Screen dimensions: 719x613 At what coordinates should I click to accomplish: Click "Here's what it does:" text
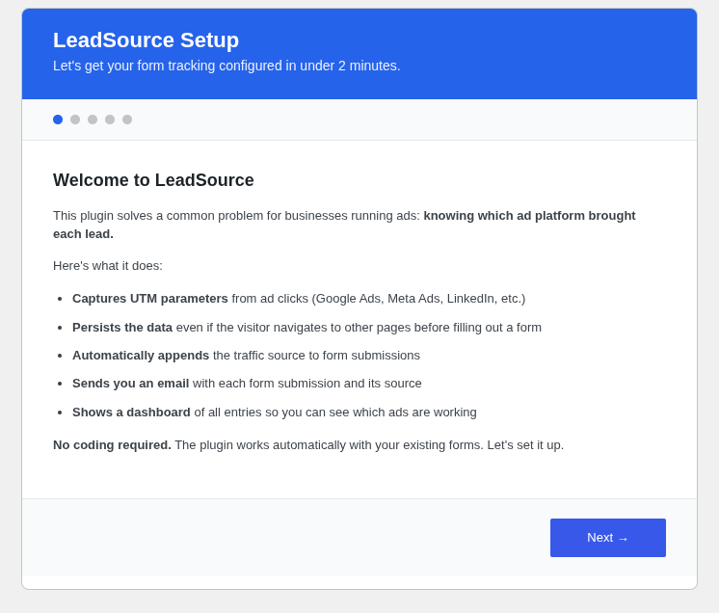[x=108, y=266]
